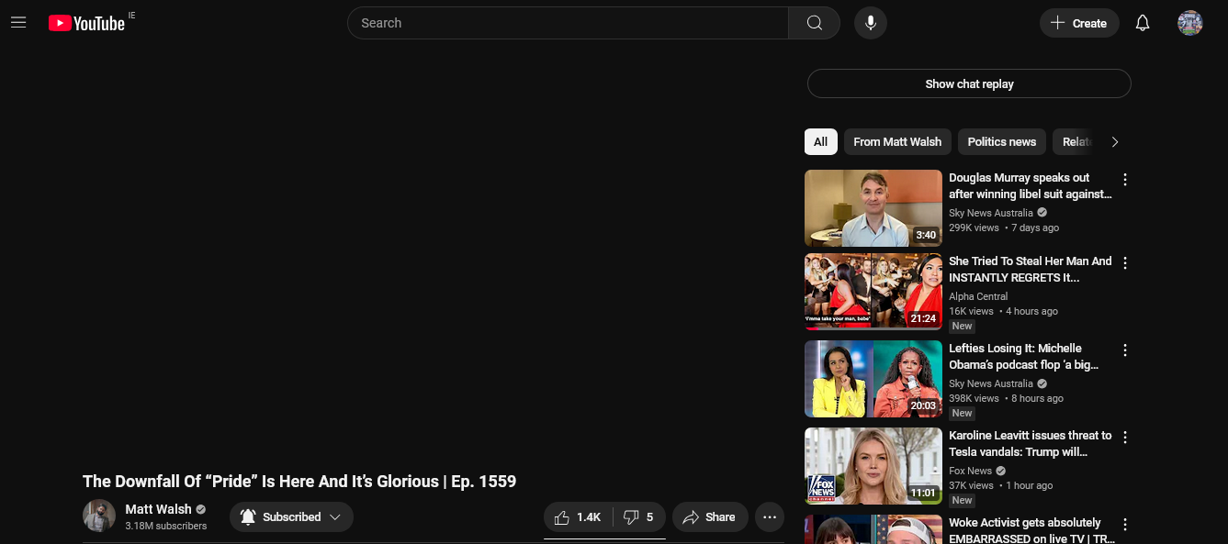Screen dimensions: 1228x544
Task: Open the hamburger guide menu
Action: [18, 23]
